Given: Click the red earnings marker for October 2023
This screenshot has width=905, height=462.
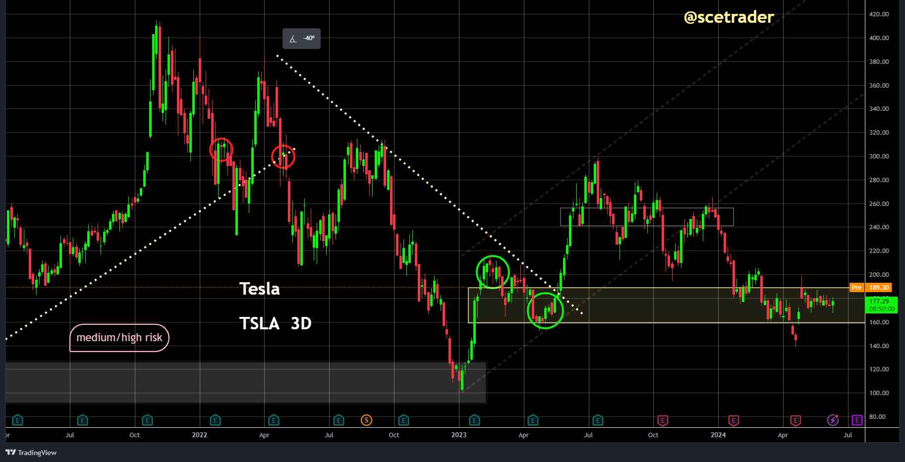Looking at the screenshot, I should (663, 420).
